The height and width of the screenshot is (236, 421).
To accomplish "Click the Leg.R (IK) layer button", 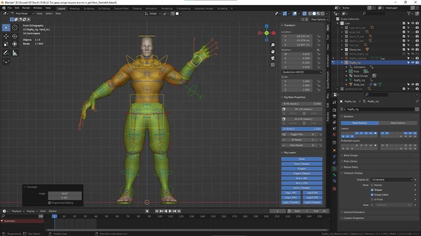I will coord(312,193).
